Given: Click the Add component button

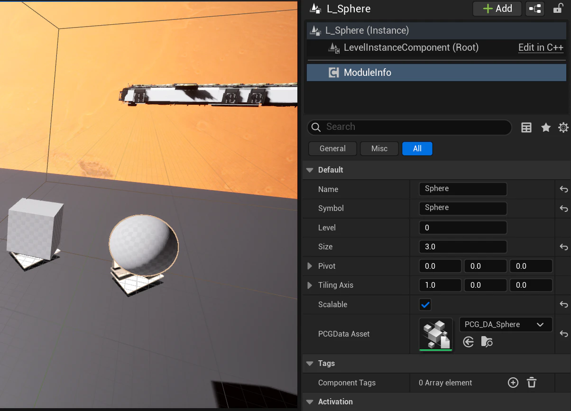Looking at the screenshot, I should click(x=497, y=9).
